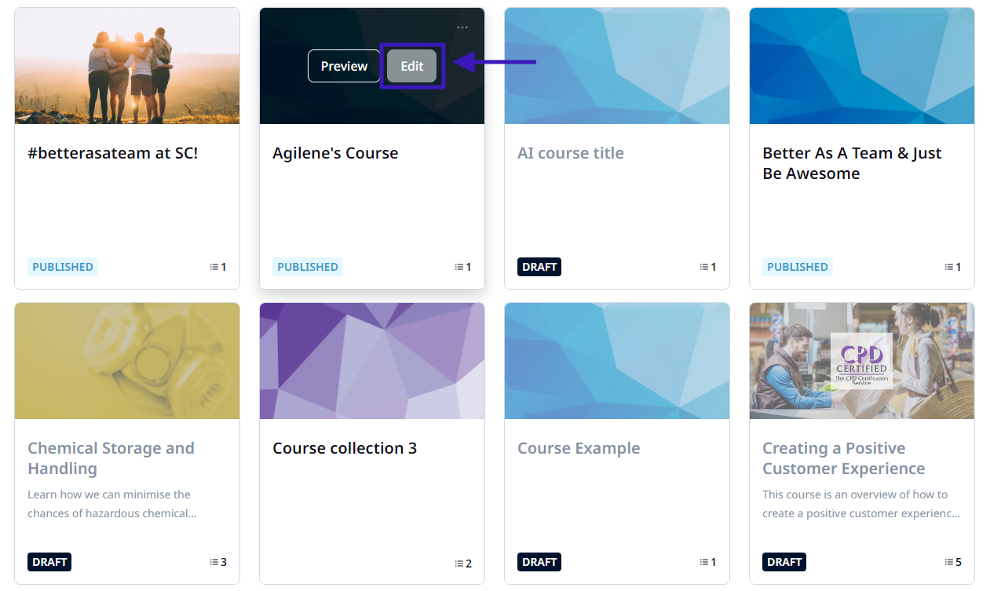The image size is (990, 591).
Task: Open the Course collection 3 title
Action: pyautogui.click(x=345, y=448)
